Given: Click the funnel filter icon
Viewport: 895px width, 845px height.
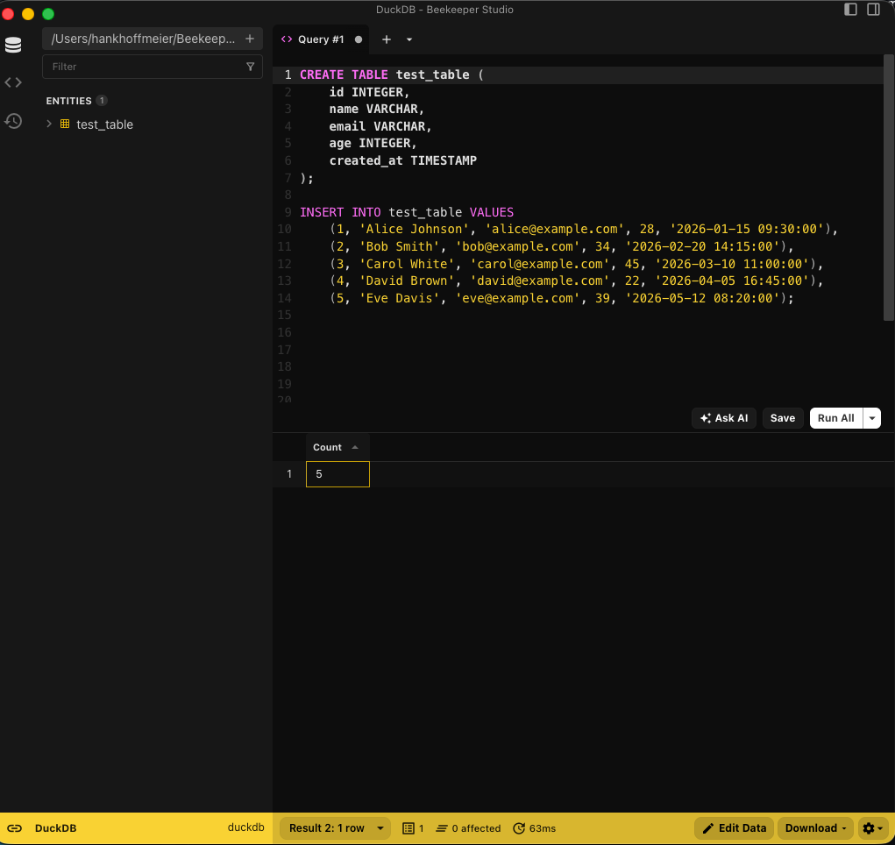Looking at the screenshot, I should point(250,67).
